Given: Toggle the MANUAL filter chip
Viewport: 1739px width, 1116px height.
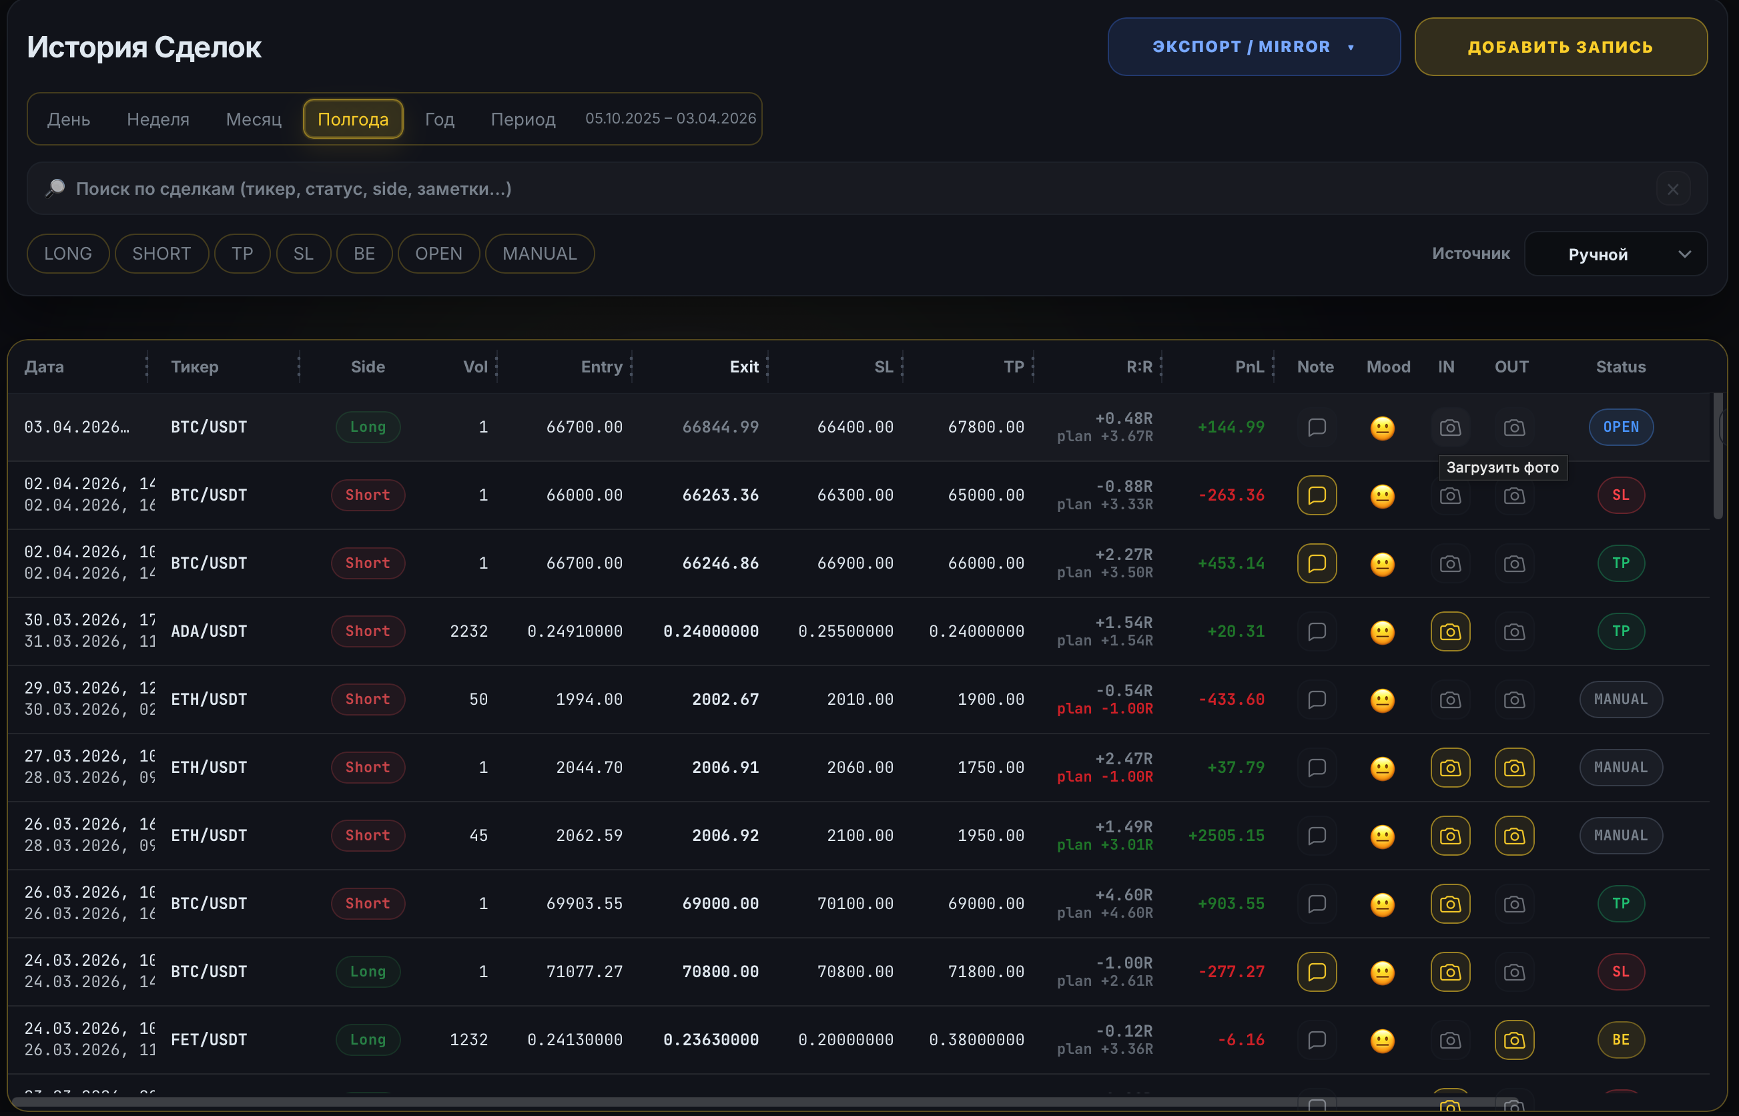Looking at the screenshot, I should pos(540,254).
